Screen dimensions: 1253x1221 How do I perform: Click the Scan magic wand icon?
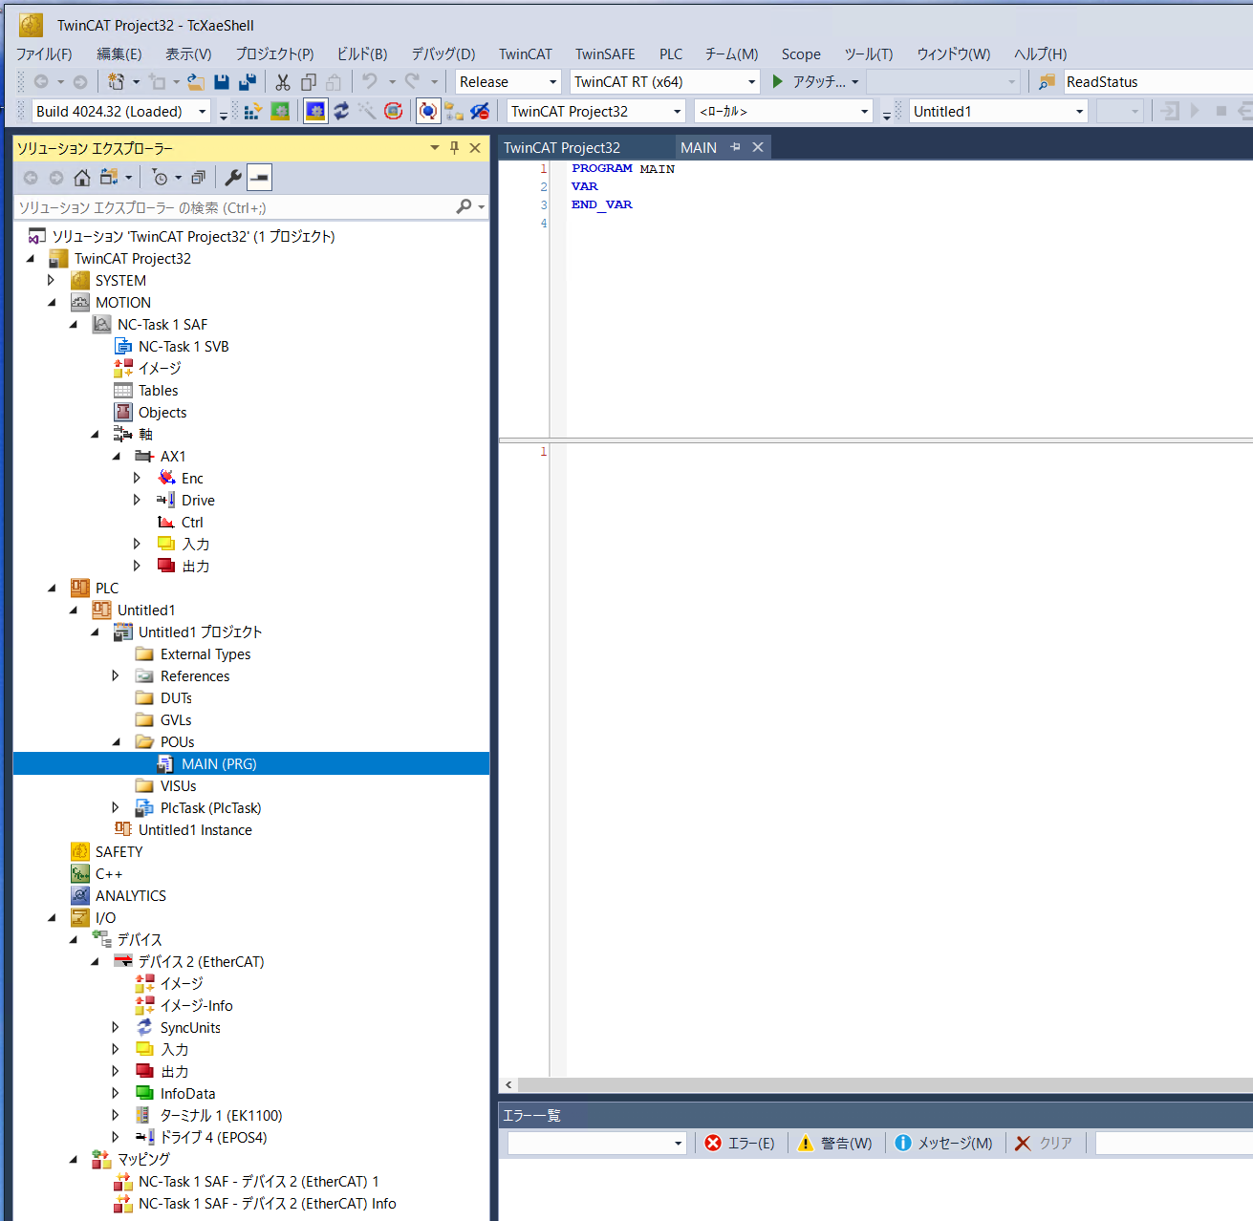(367, 112)
